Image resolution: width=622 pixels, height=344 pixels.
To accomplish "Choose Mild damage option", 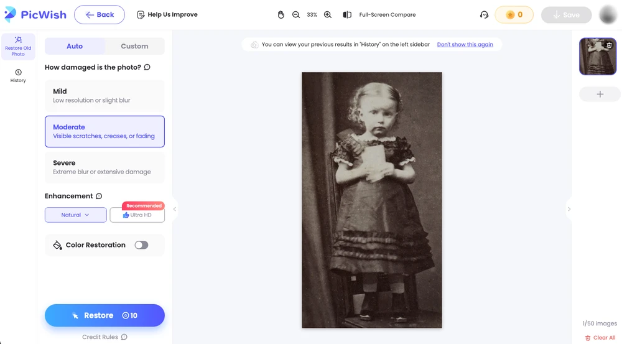I will point(104,96).
